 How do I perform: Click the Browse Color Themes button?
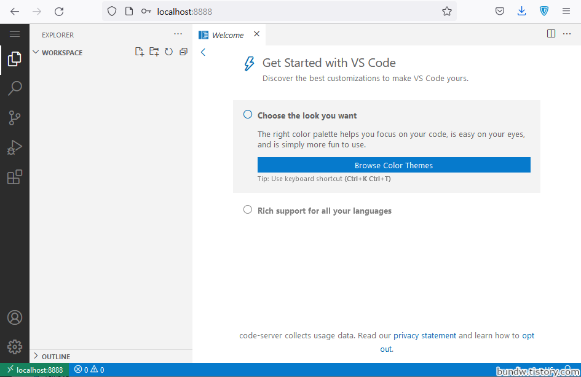coord(394,165)
